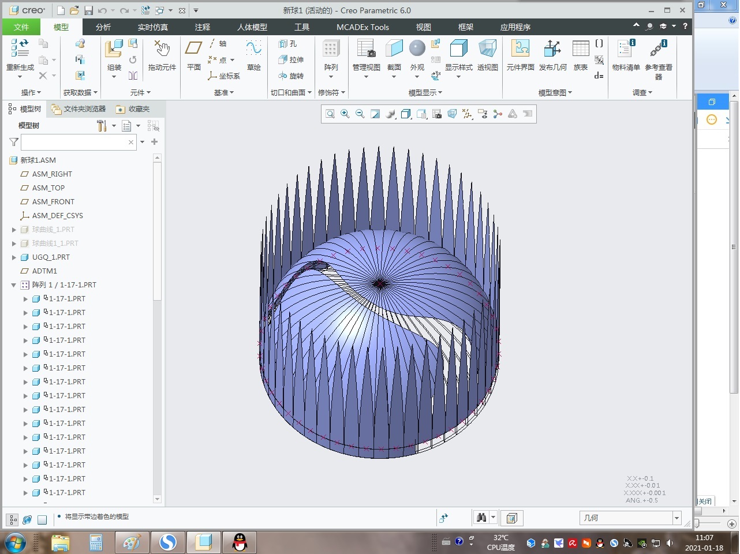
Task: Click the Axis (轴) datum tool
Action: point(218,44)
